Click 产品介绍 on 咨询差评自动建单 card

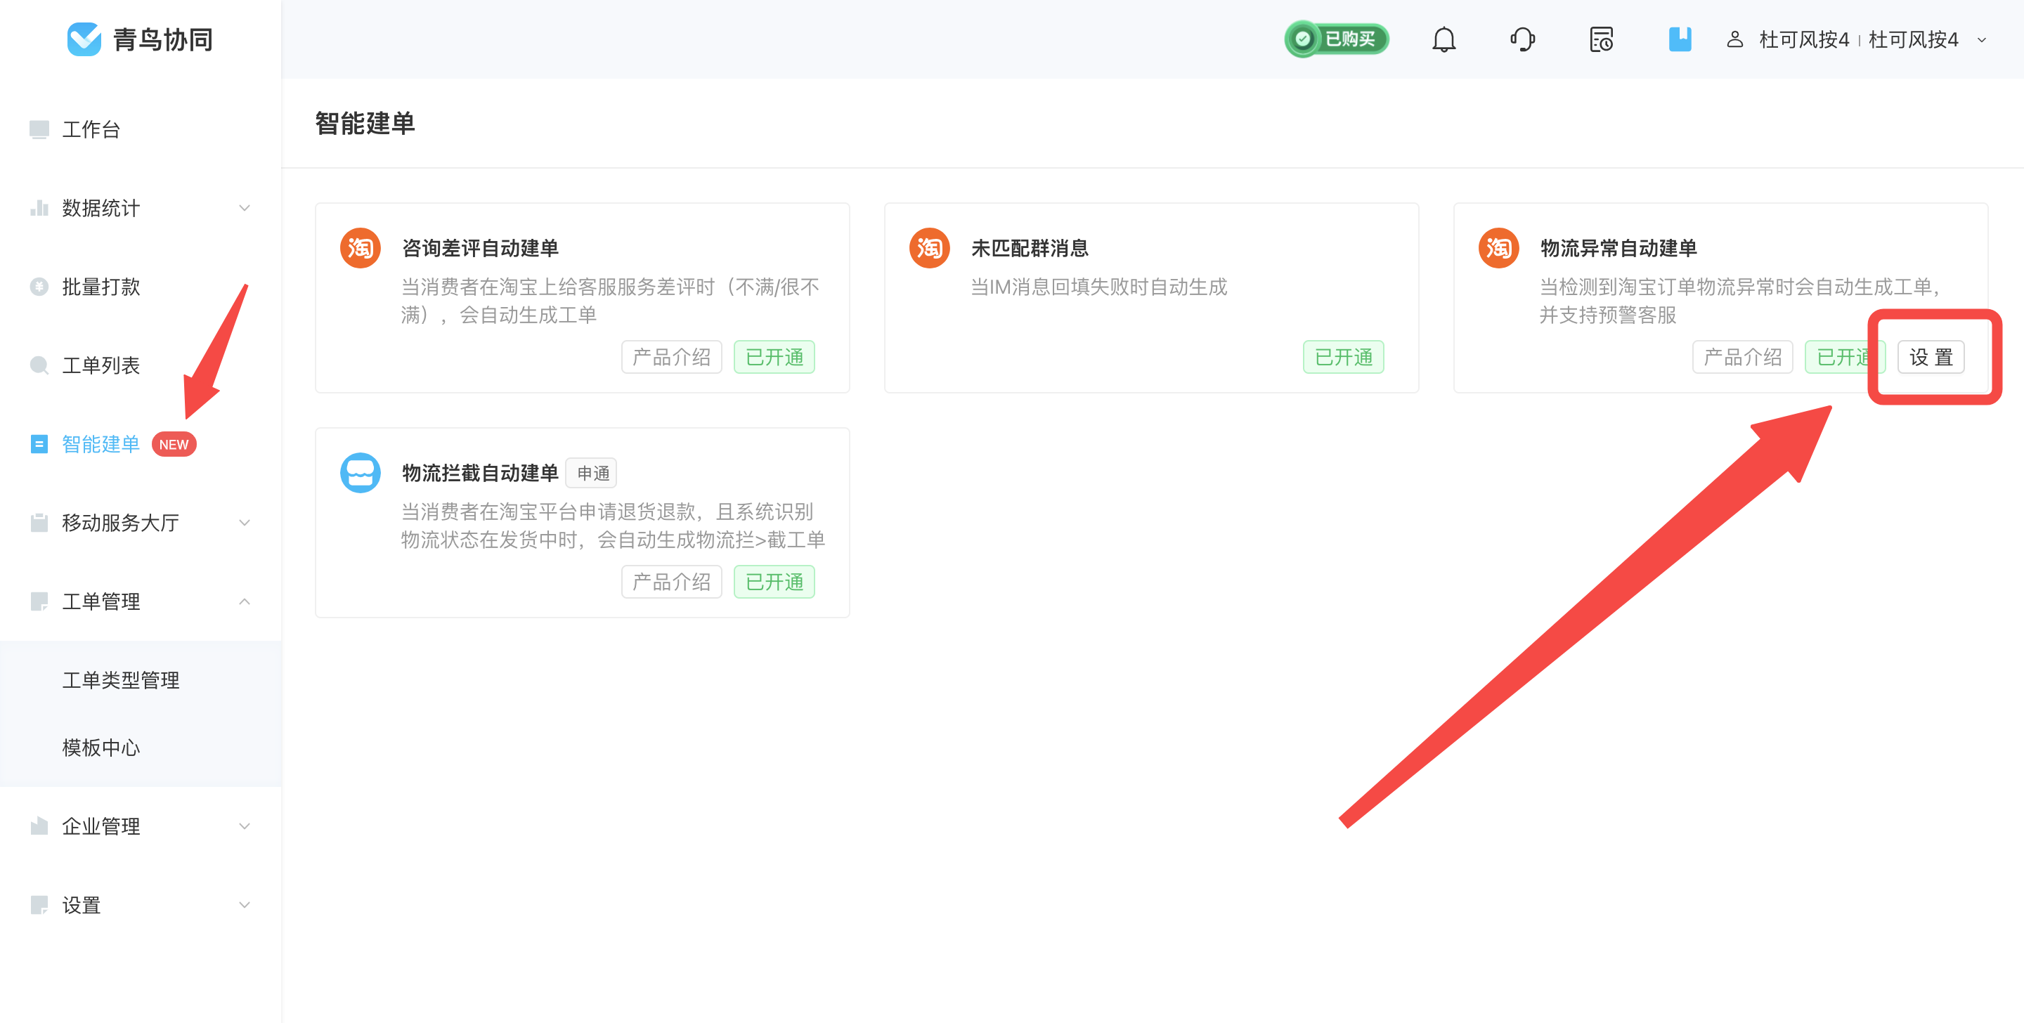tap(671, 358)
